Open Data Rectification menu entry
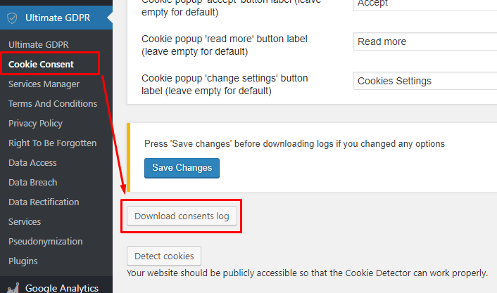Viewport: 497px width, 293px height. click(44, 202)
